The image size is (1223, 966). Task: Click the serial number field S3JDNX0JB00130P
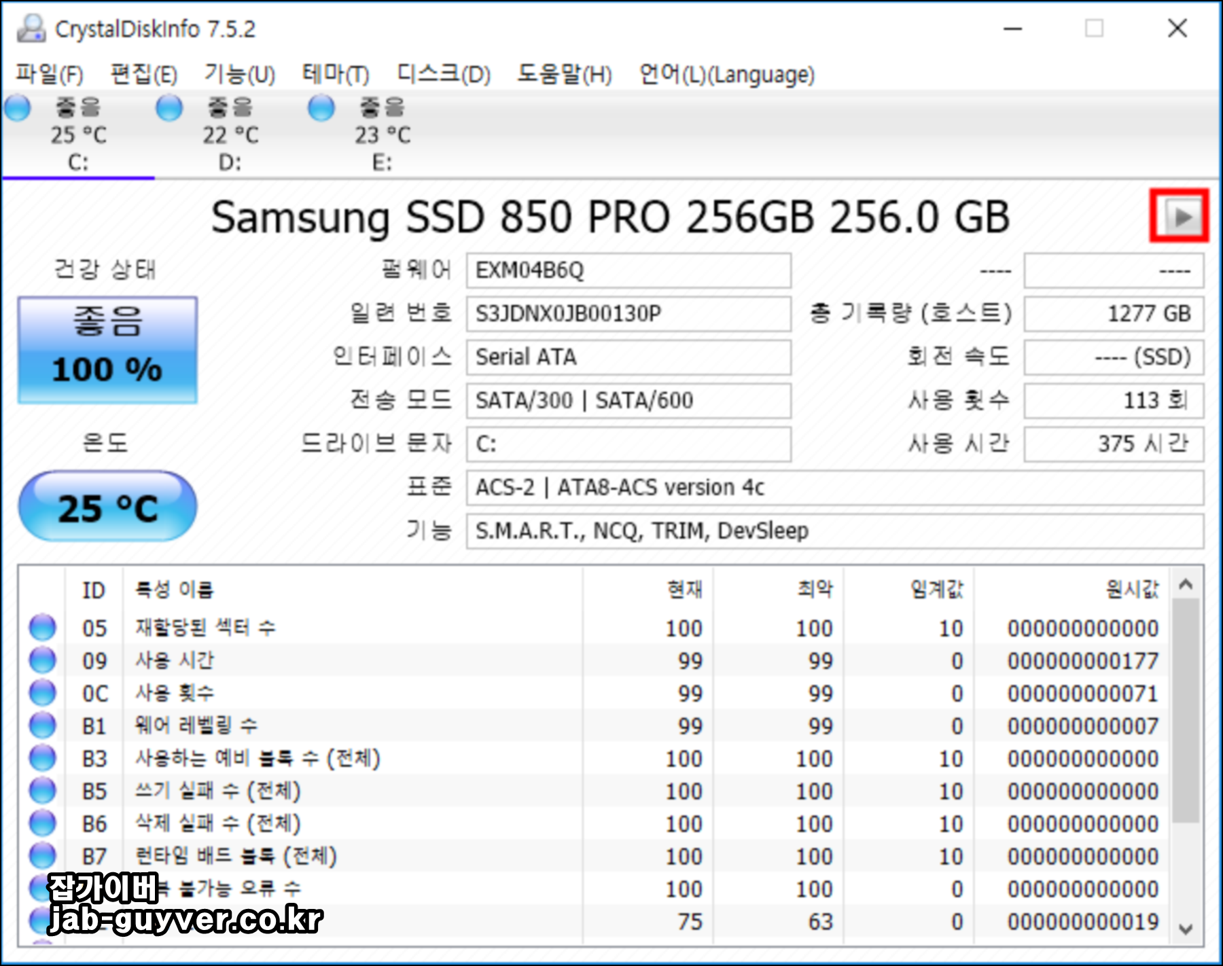point(628,314)
